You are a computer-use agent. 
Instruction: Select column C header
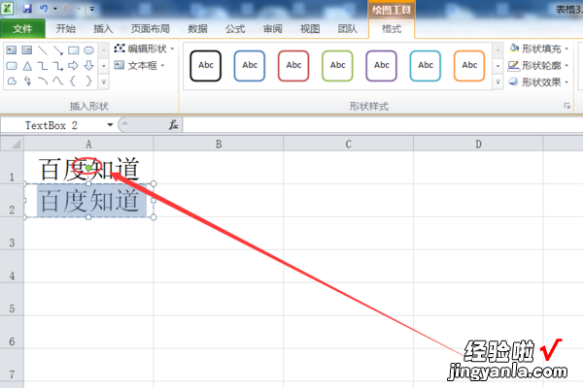coord(348,144)
